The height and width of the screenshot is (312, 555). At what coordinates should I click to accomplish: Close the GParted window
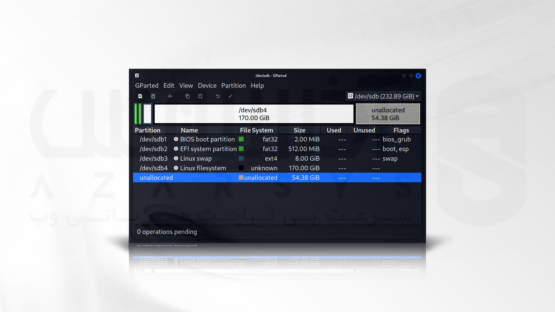tap(418, 76)
